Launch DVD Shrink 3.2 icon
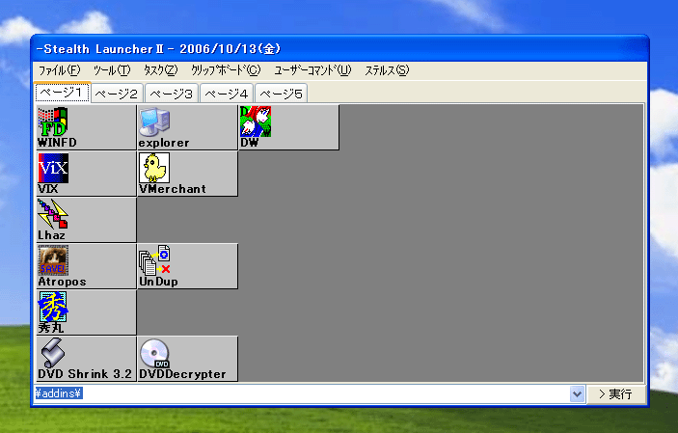 click(x=86, y=359)
